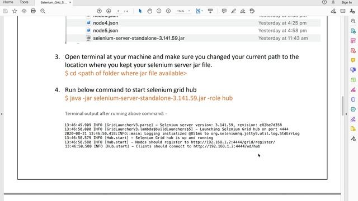This screenshot has width=358, height=201.
Task: Activate the Hand pan tool
Action: (149, 11)
